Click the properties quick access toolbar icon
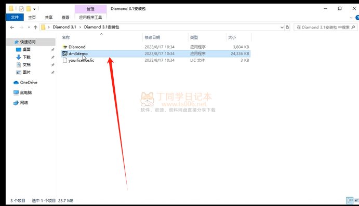 tap(21, 9)
